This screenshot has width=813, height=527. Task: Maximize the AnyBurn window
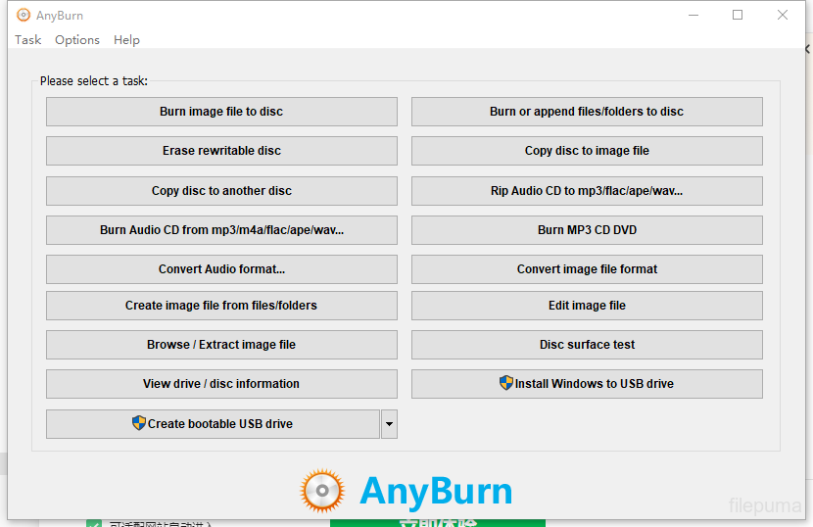click(x=738, y=15)
